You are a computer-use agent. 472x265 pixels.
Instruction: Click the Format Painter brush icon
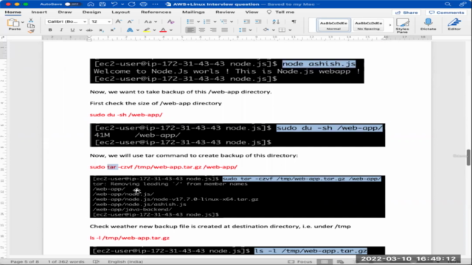pos(31,31)
